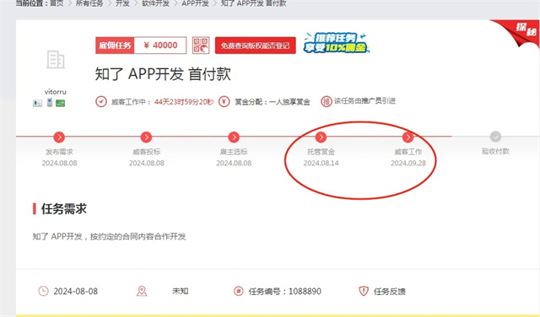This screenshot has width=540, height=317.
Task: Click the date 2024.09.28 under 威客工作
Action: (408, 164)
